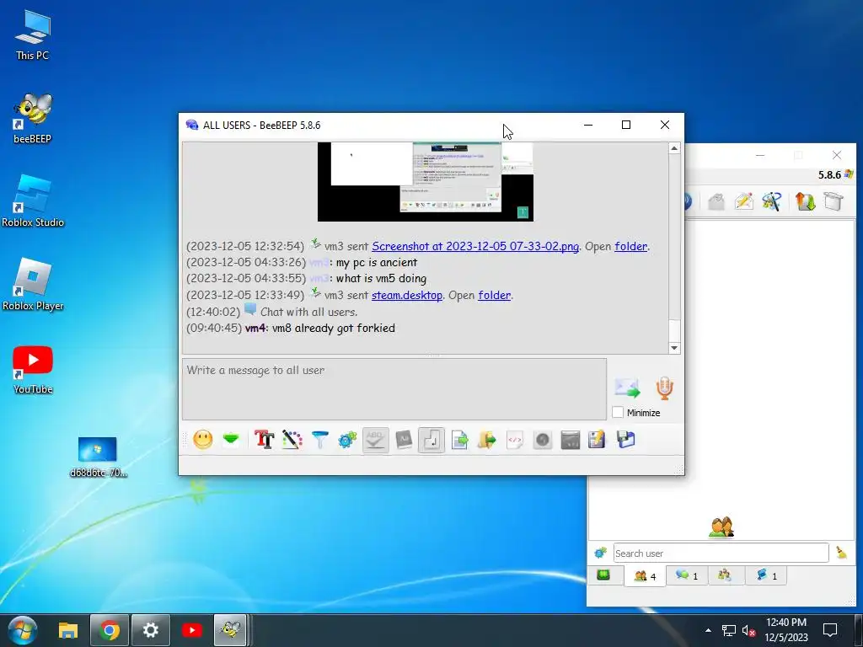Image resolution: width=863 pixels, height=647 pixels.
Task: Click the orange microphone voice message icon
Action: [664, 388]
